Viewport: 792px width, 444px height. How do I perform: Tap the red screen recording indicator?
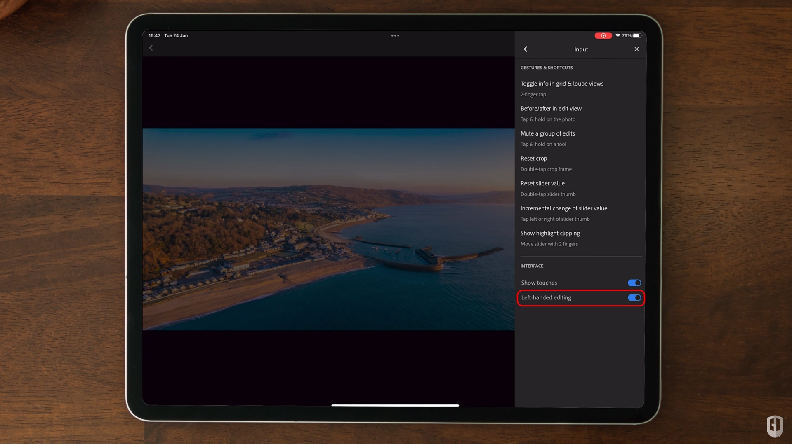(x=603, y=36)
